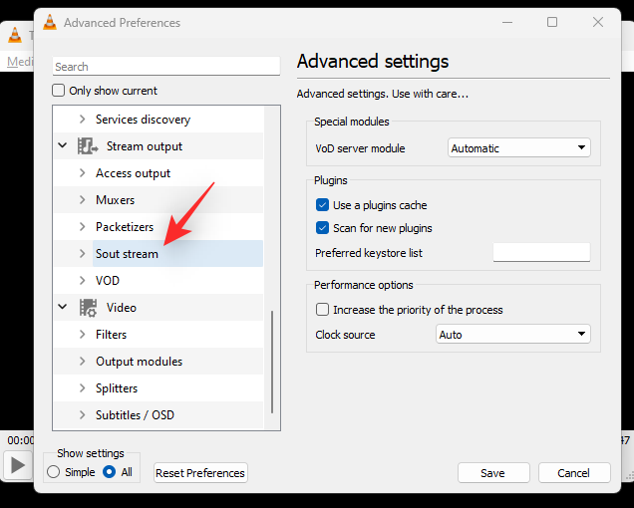The image size is (634, 508).
Task: Expand the Packetizers chevron
Action: pyautogui.click(x=83, y=227)
